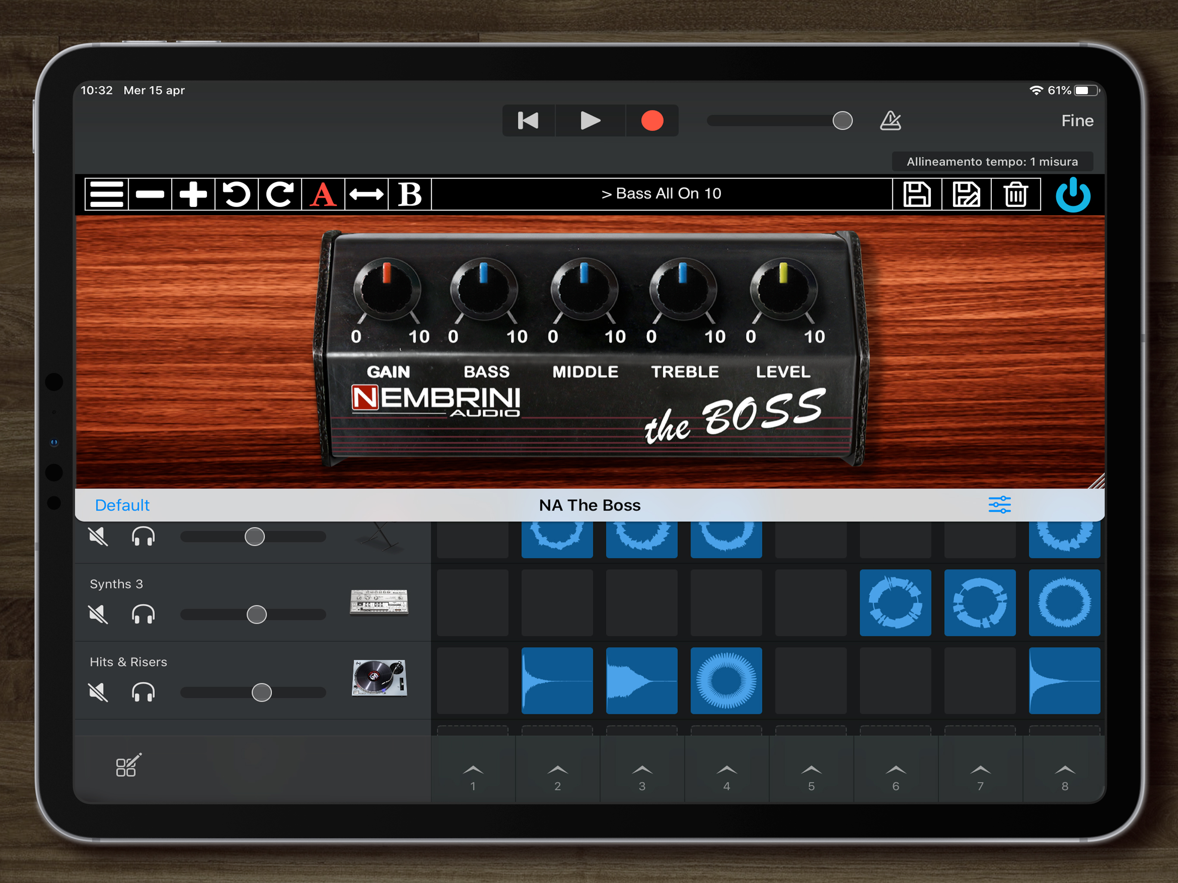Click the LEVEL knob
This screenshot has width=1178, height=883.
coord(783,290)
